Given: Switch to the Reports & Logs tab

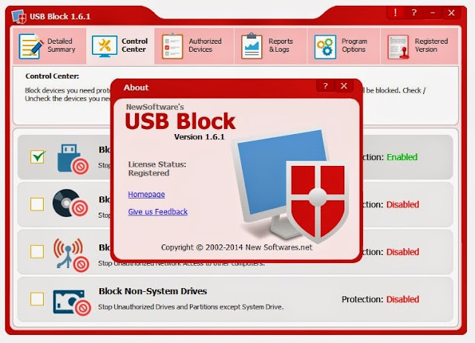Looking at the screenshot, I should pos(270,46).
